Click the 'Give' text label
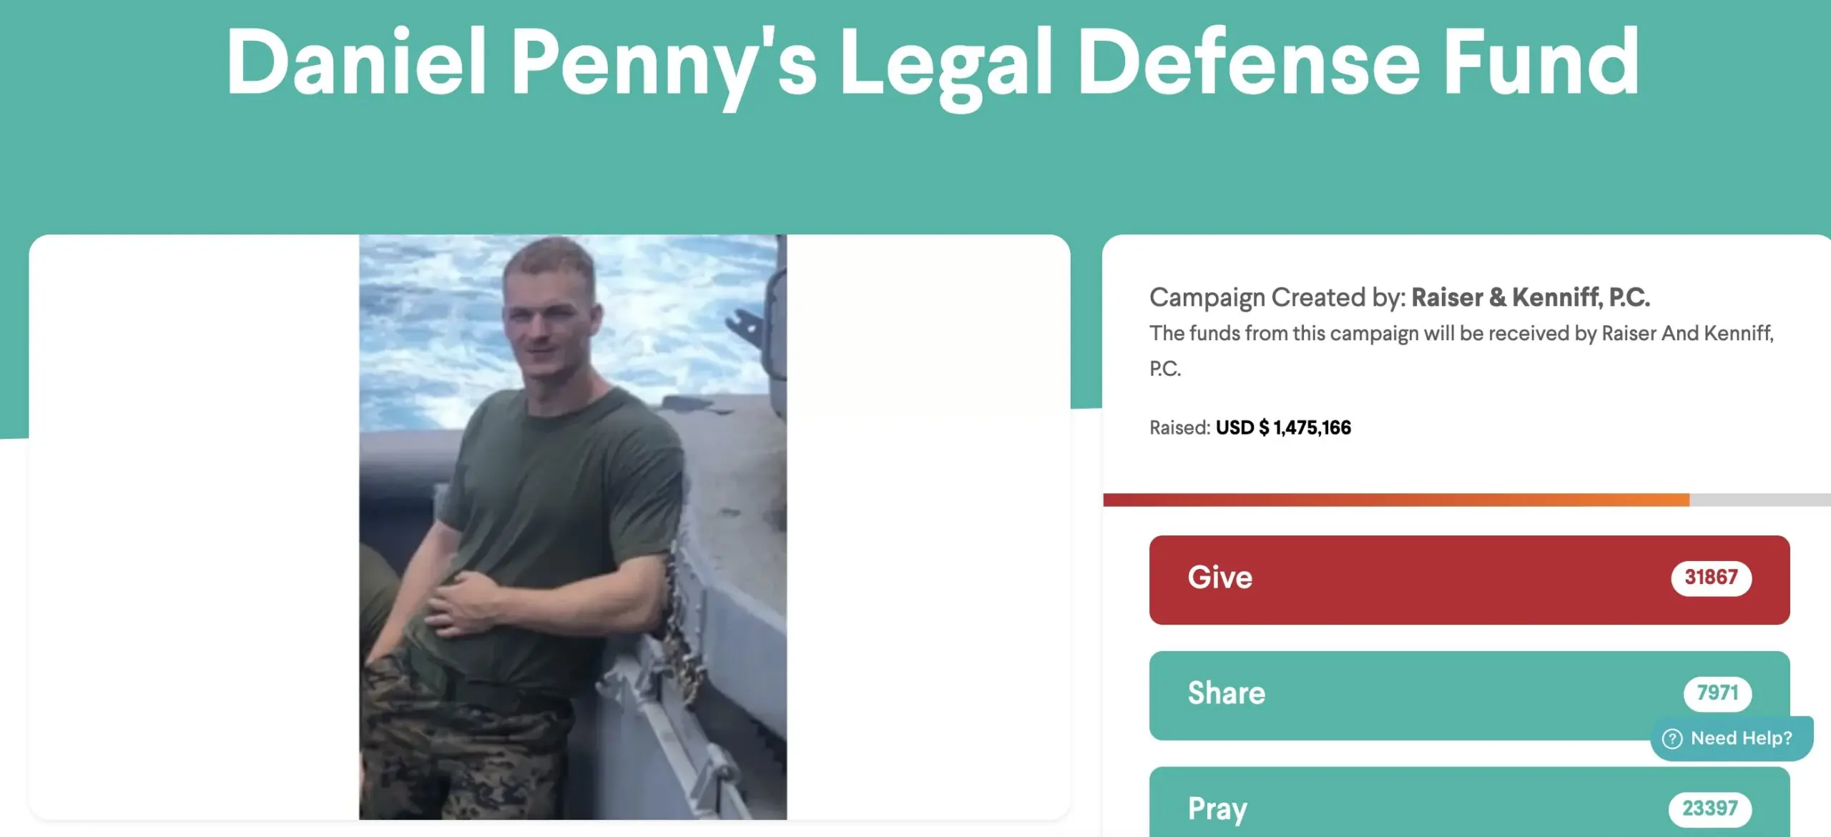Viewport: 1831px width, 837px height. [1220, 578]
